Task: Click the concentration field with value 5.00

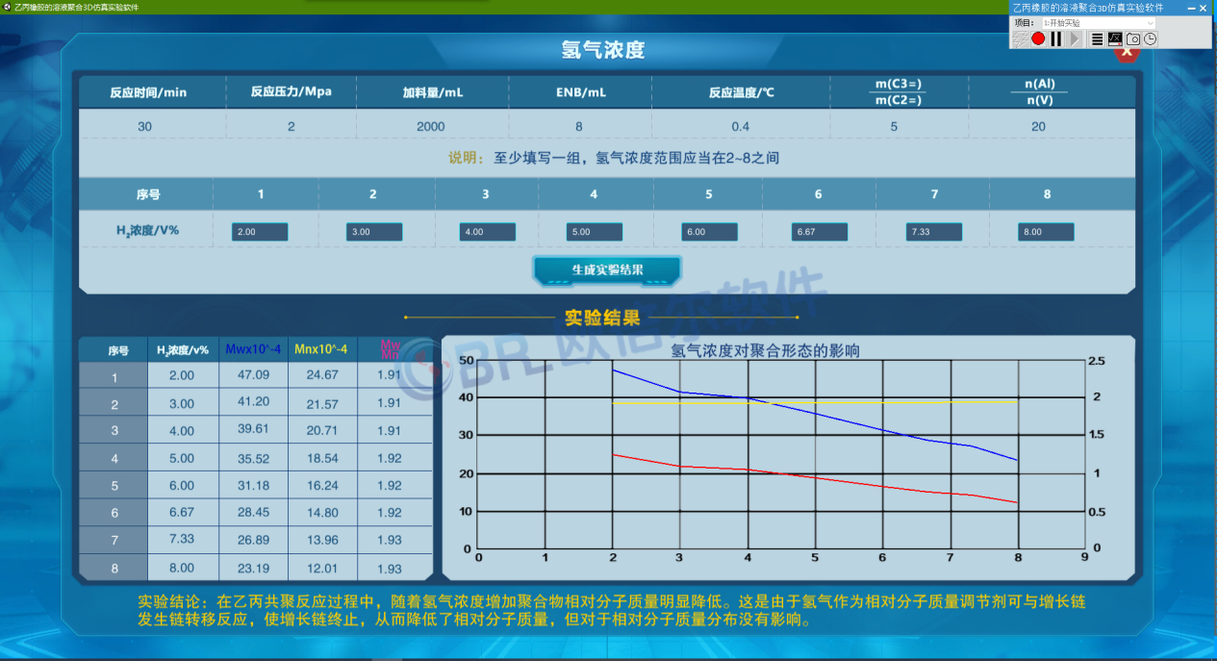Action: (x=596, y=232)
